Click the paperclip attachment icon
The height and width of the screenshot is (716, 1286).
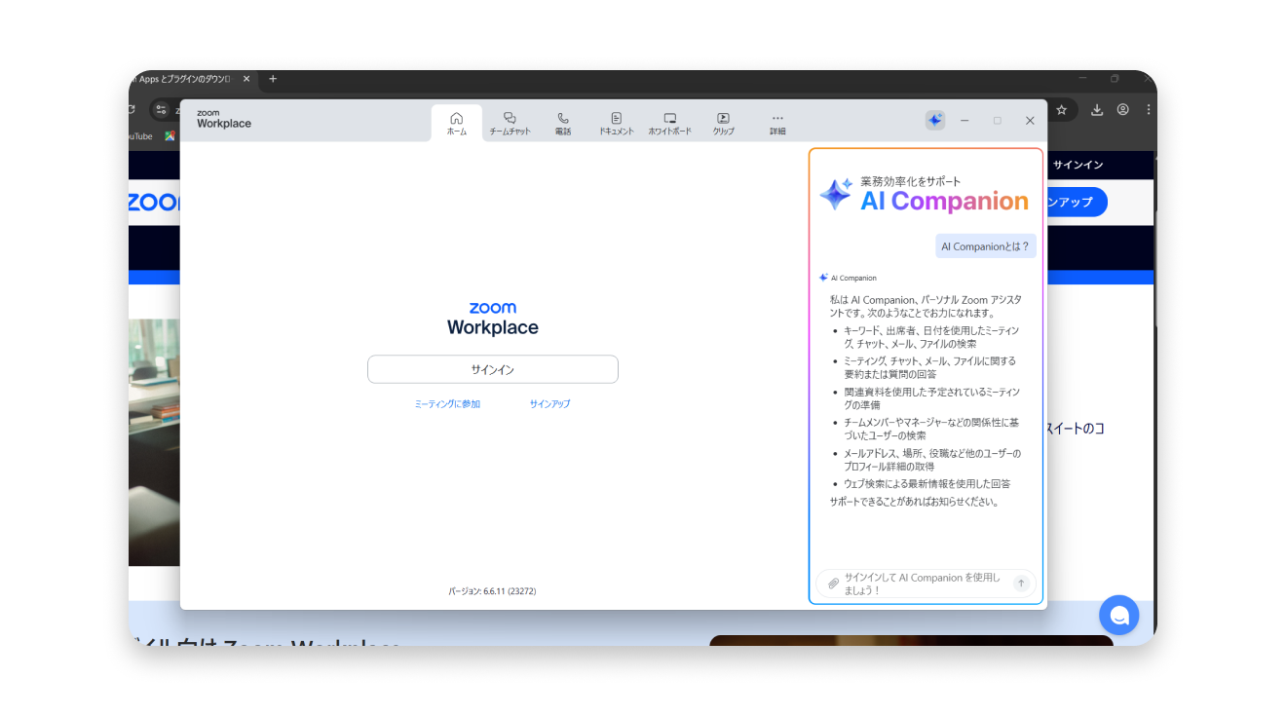[833, 584]
